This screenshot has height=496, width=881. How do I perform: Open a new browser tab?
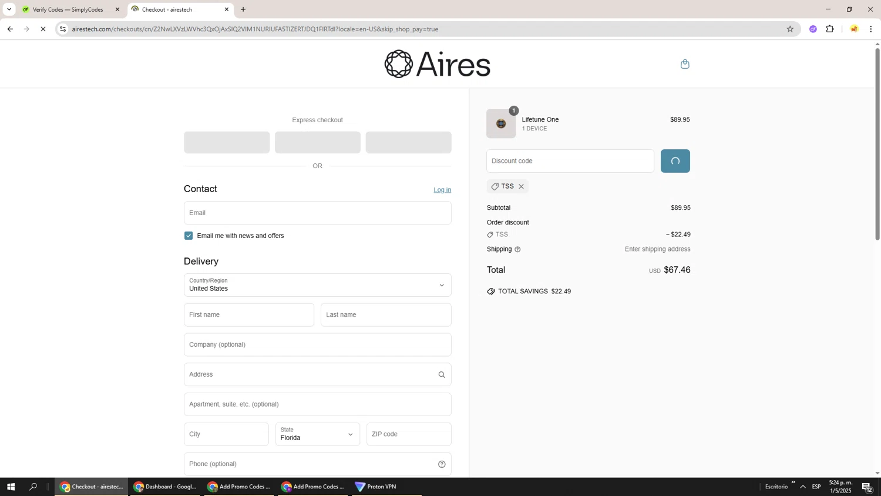point(243,9)
